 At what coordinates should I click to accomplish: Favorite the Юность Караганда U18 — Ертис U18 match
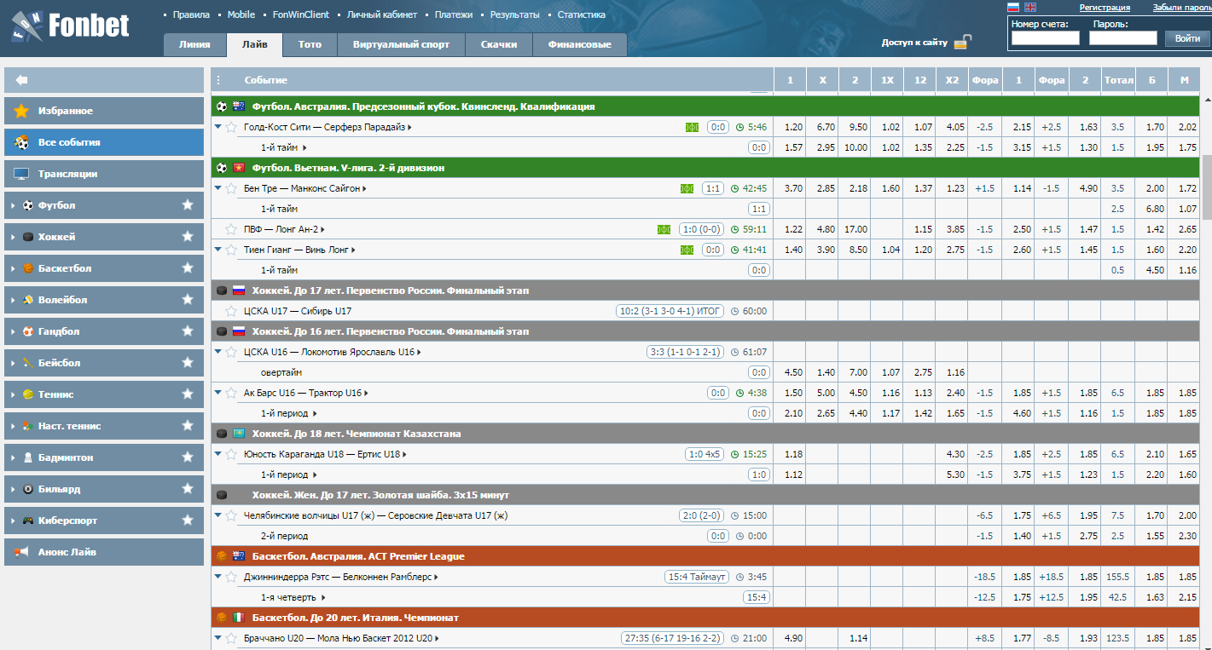(x=231, y=454)
